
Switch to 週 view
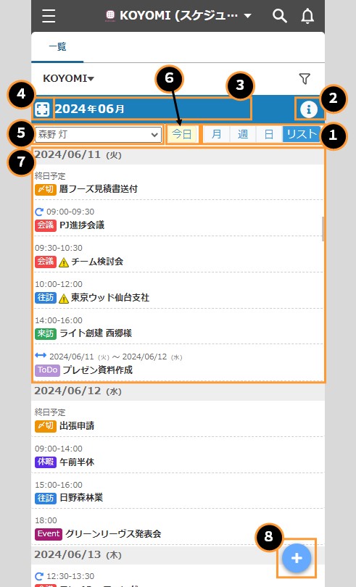243,134
